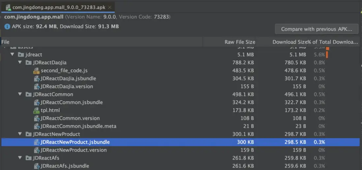
Task: Click the second_file_code.js file icon
Action: 37,71
